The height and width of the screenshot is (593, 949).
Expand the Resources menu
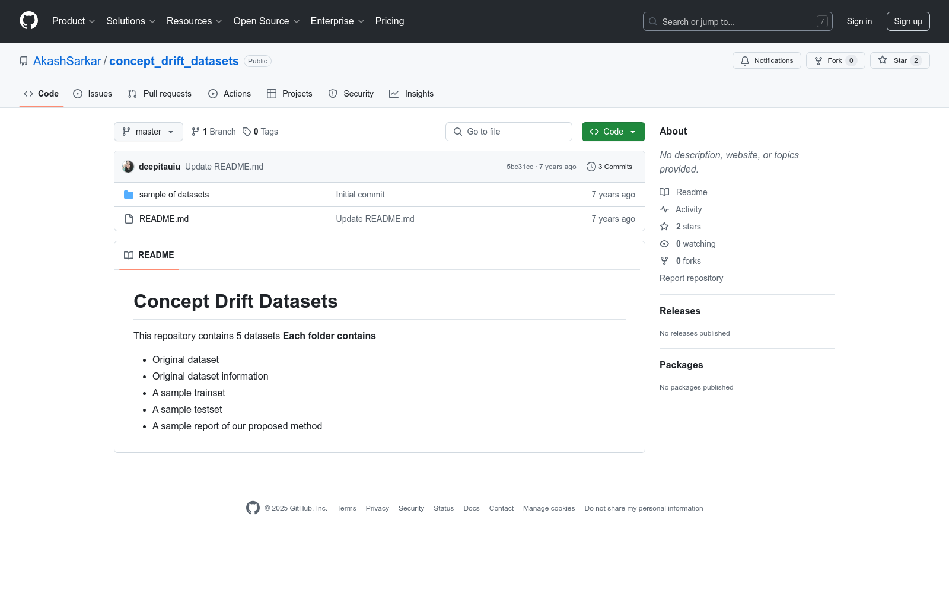194,21
